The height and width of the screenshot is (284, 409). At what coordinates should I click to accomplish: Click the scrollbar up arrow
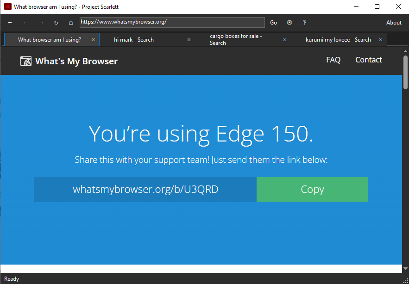pos(405,51)
